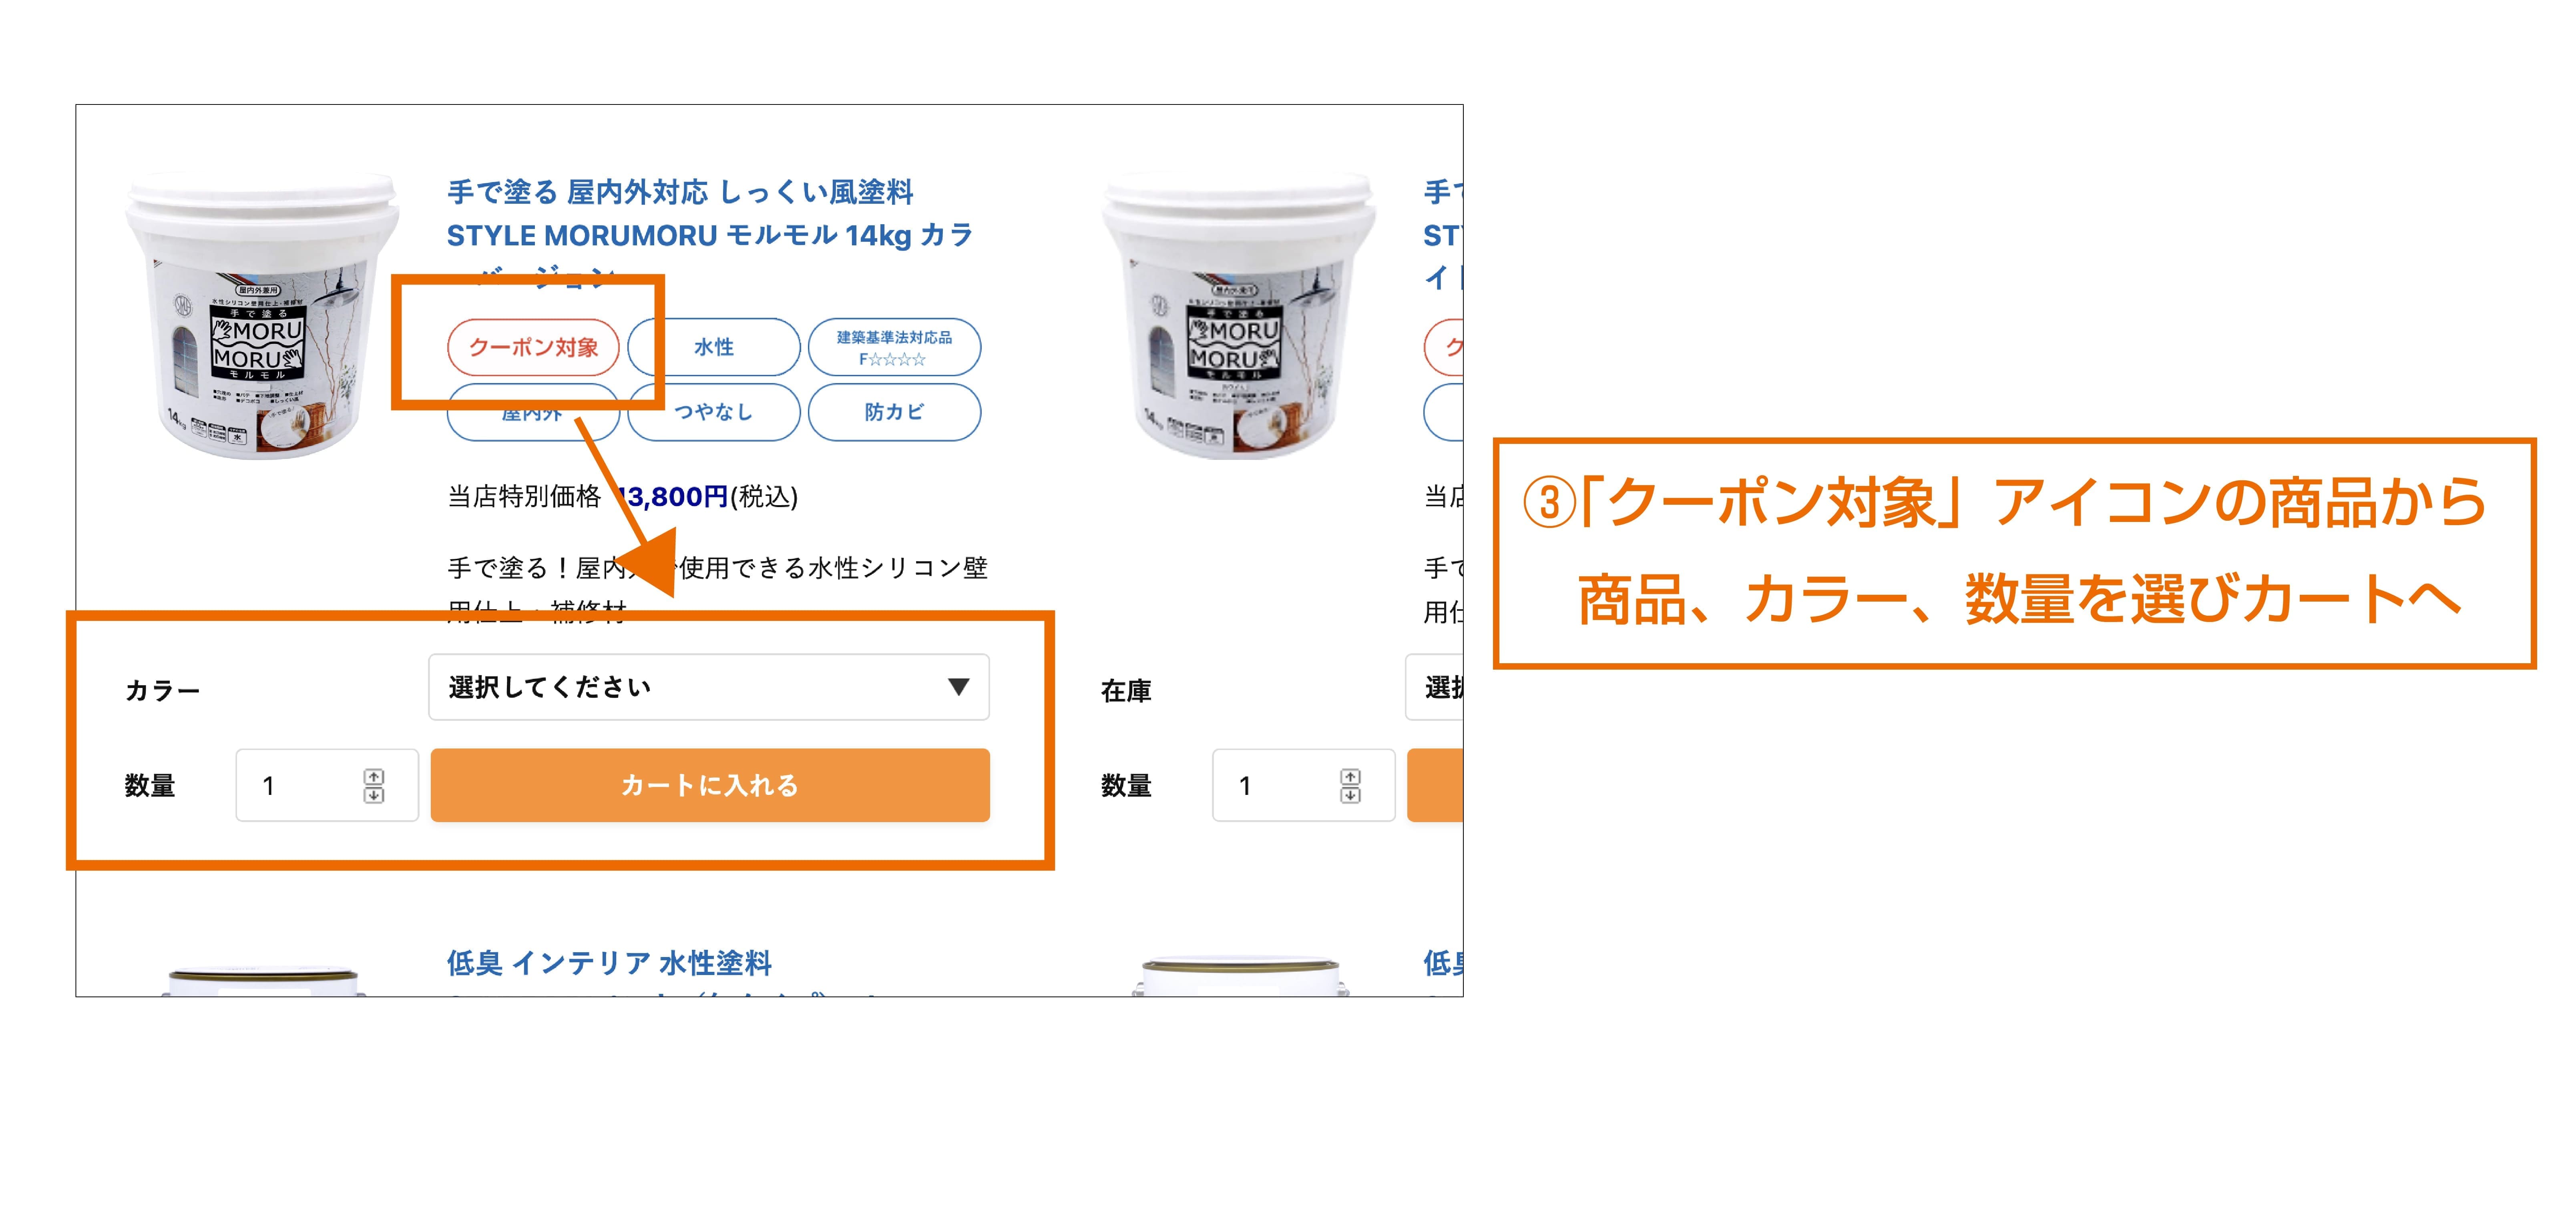2576x1232 pixels.
Task: Click the second product's partially visible cart button
Action: pyautogui.click(x=1435, y=785)
